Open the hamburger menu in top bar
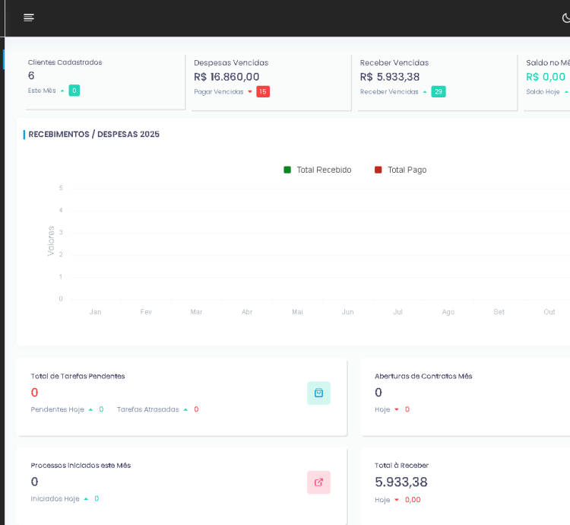Screen dimensions: 570x525 tap(29, 17)
